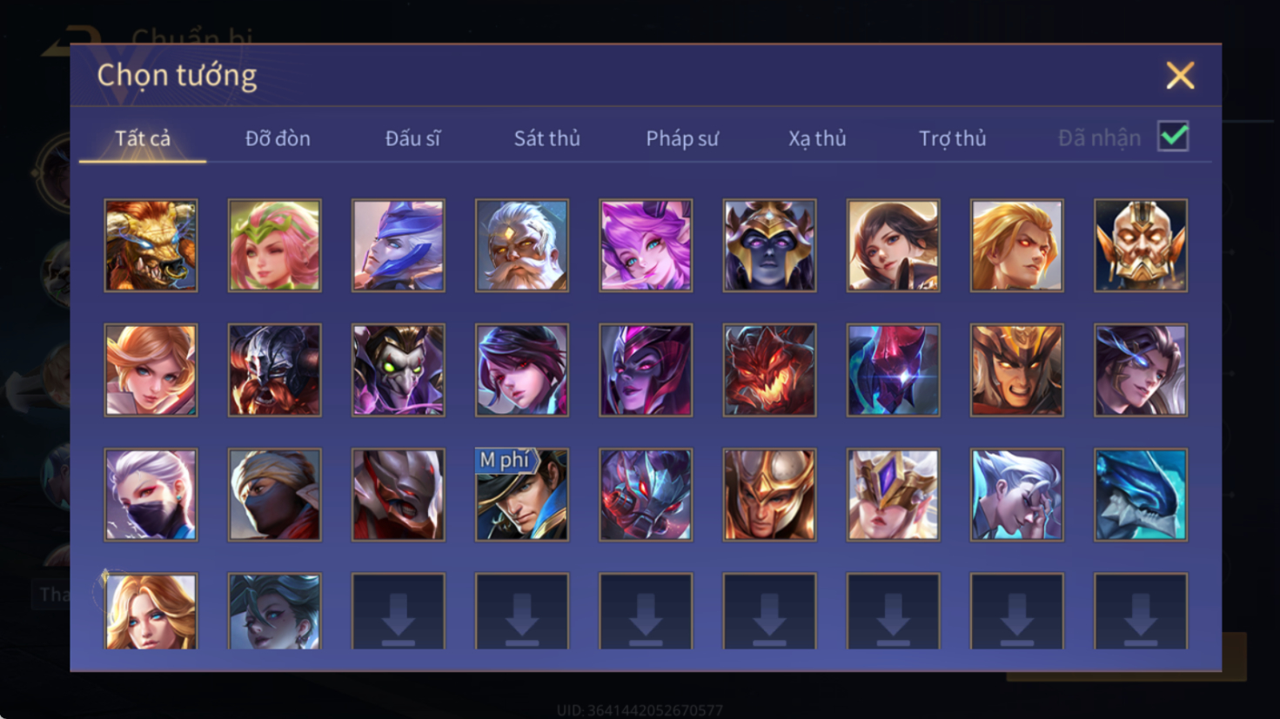Select the purple-haired horned girl hero

646,245
